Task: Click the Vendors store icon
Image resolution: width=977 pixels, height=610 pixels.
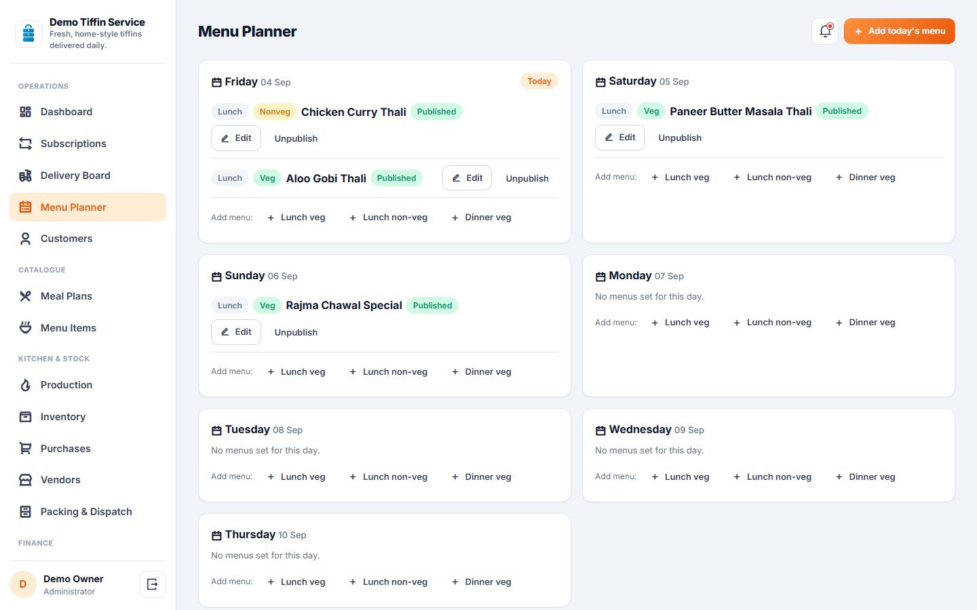Action: tap(26, 480)
